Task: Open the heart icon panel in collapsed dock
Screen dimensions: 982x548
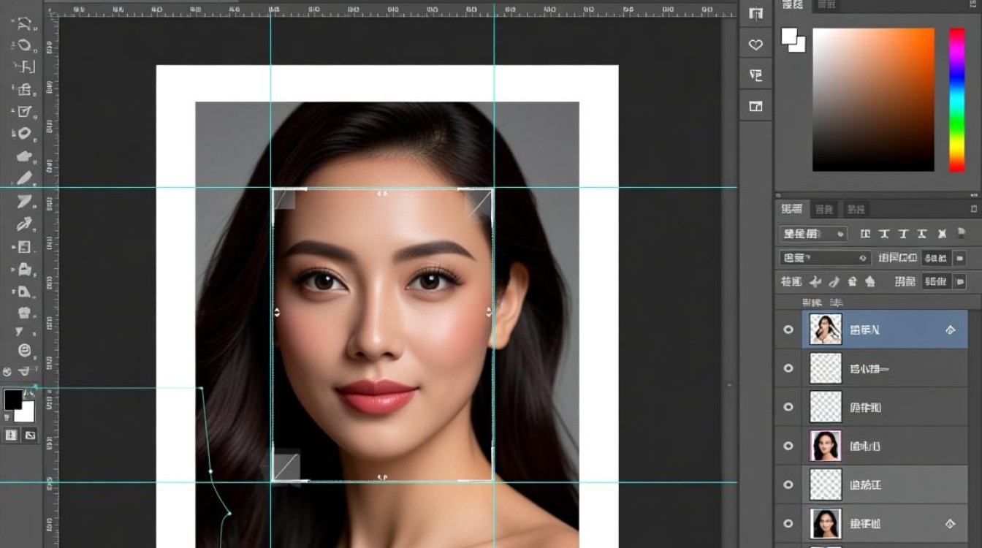Action: [x=755, y=45]
